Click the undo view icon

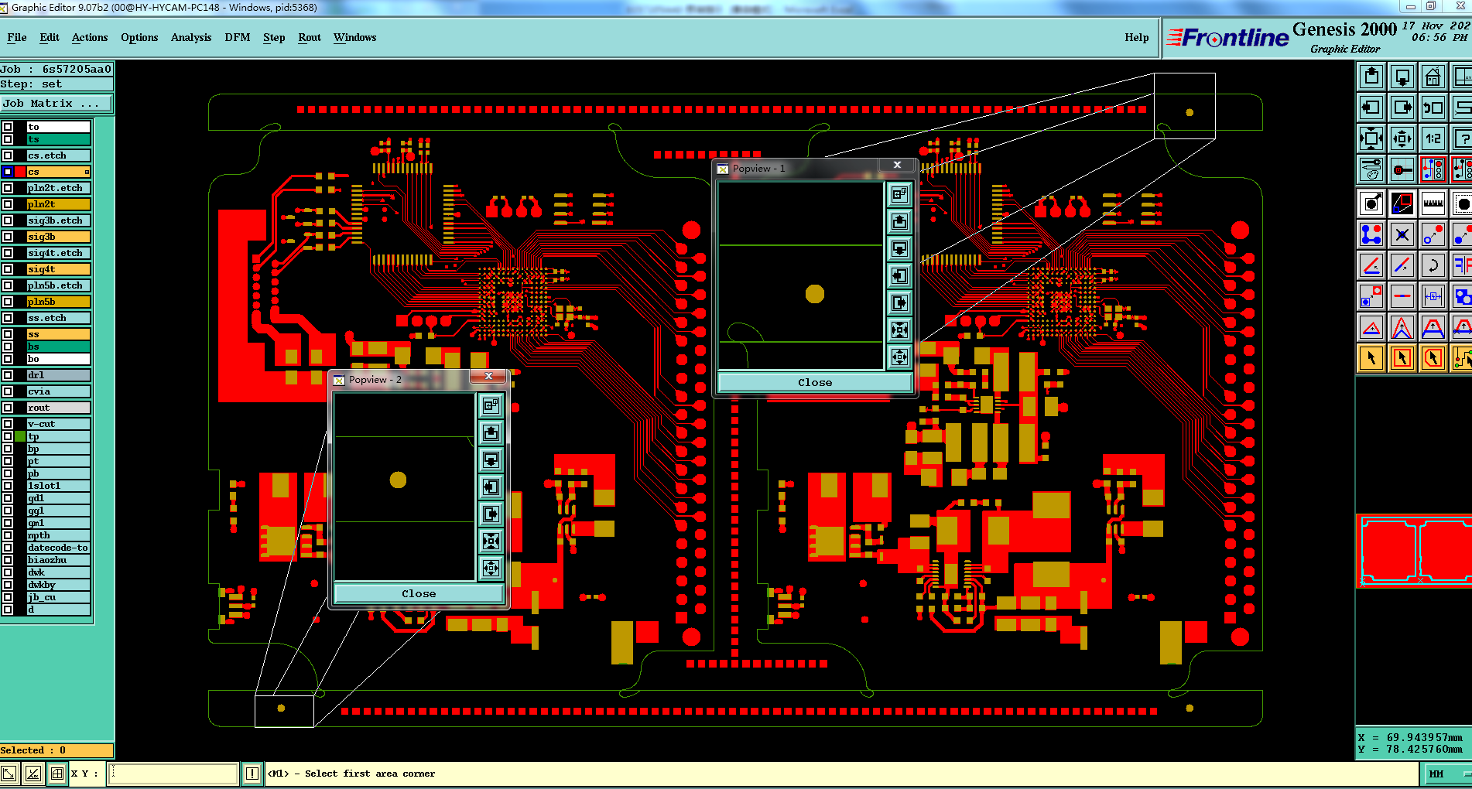(x=1433, y=108)
